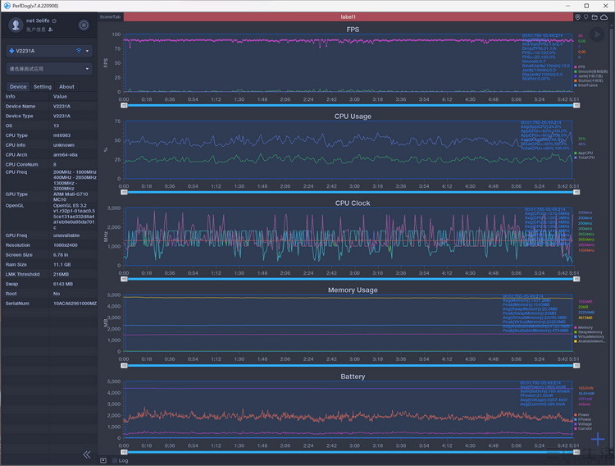
Task: Toggle FPS series in FPS legend
Action: click(x=580, y=66)
